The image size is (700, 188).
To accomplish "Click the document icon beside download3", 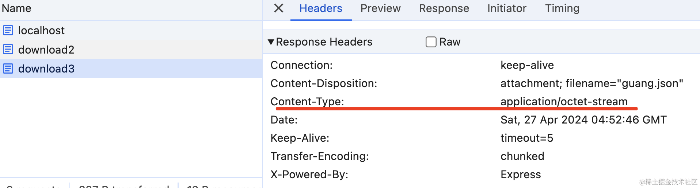I will (8, 68).
